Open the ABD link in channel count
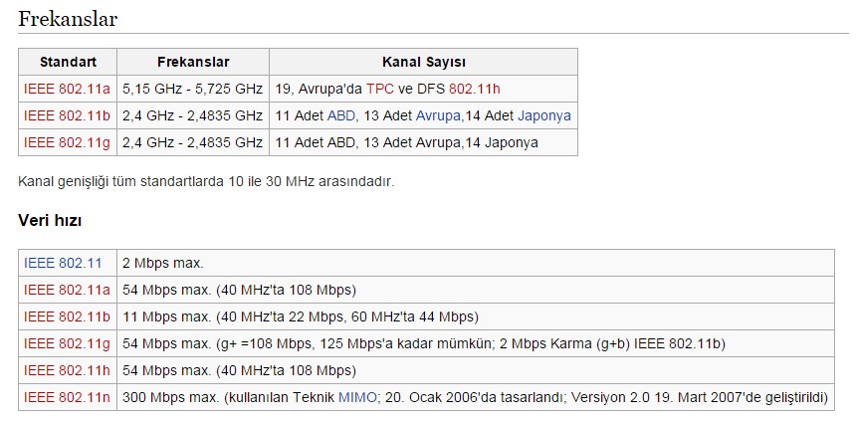This screenshot has height=421, width=856. point(341,115)
